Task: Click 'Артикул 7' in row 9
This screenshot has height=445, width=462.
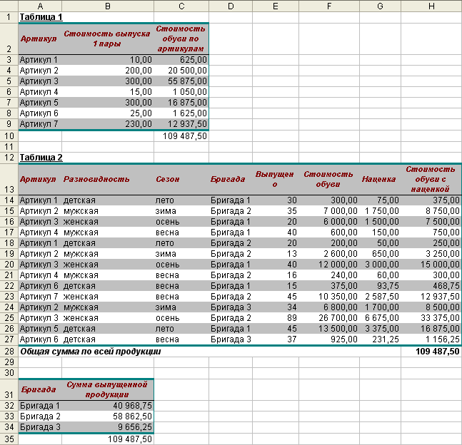Action: 39,124
